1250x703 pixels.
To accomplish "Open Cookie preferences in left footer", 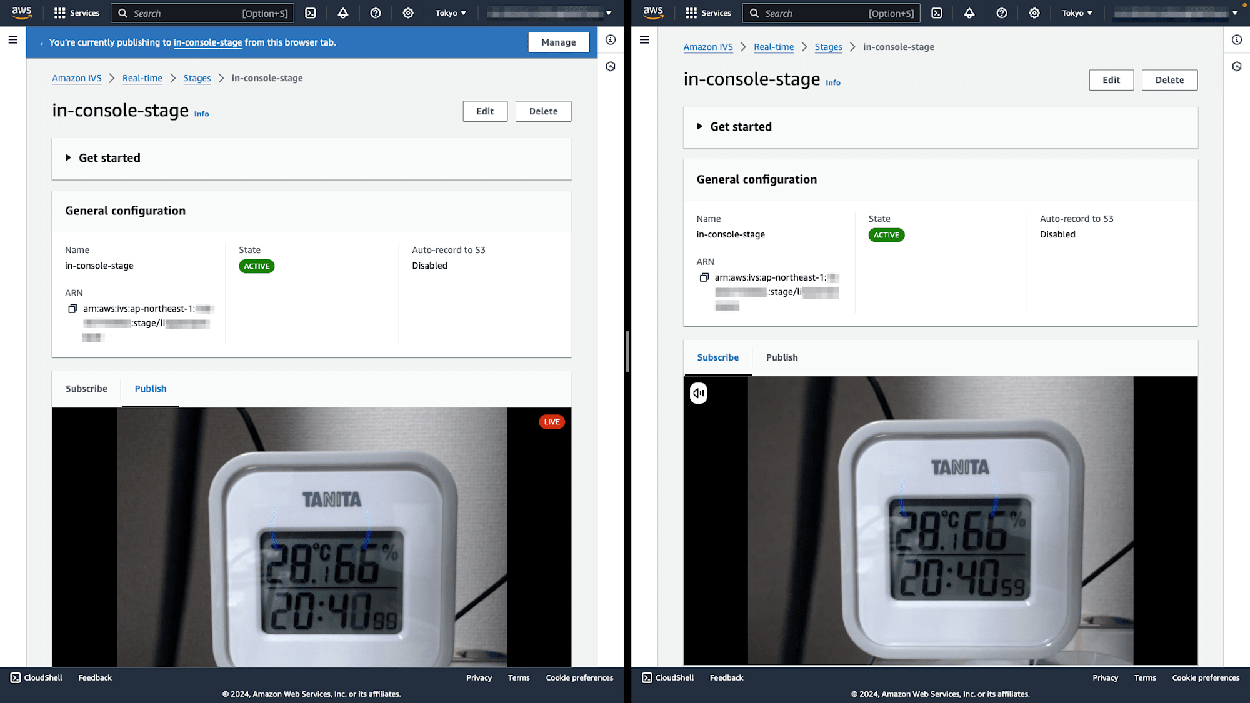I will pyautogui.click(x=579, y=677).
